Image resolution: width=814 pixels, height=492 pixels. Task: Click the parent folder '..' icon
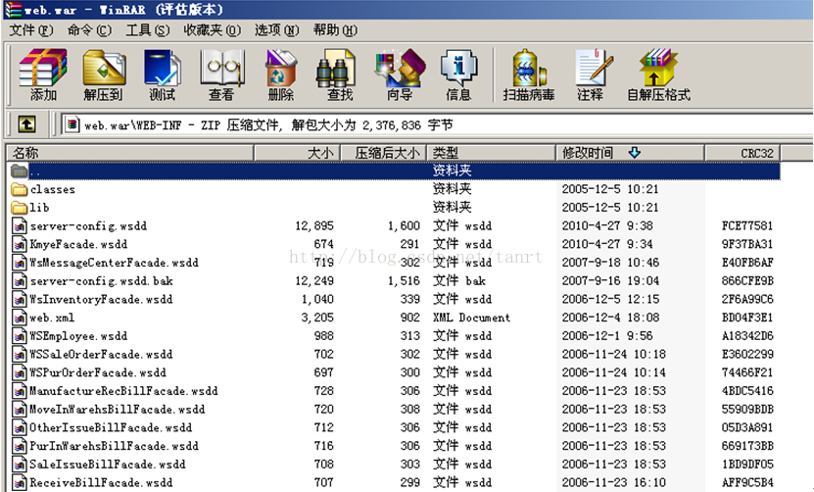click(x=20, y=171)
